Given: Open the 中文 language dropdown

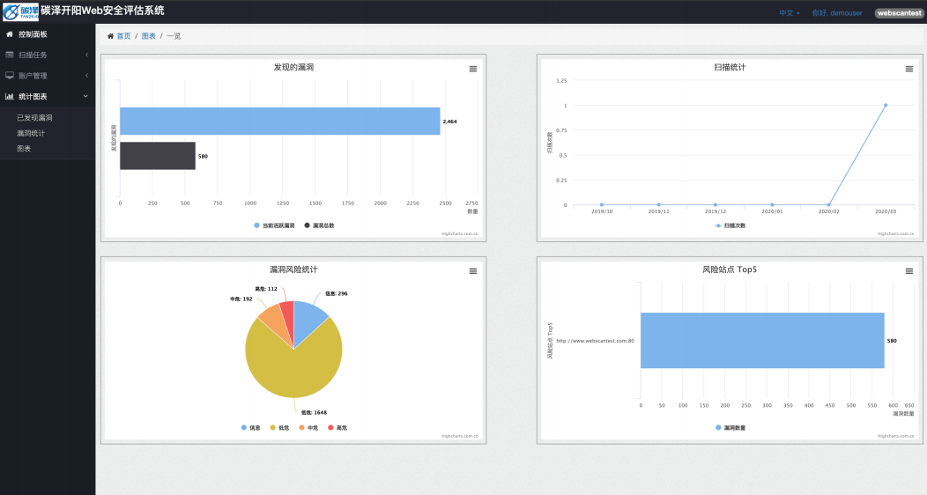Looking at the screenshot, I should pyautogui.click(x=790, y=13).
